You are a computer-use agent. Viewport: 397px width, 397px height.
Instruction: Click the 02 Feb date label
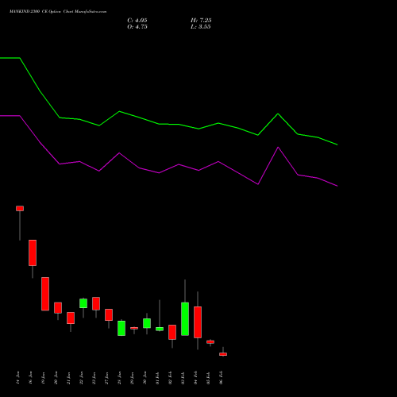[170, 378]
